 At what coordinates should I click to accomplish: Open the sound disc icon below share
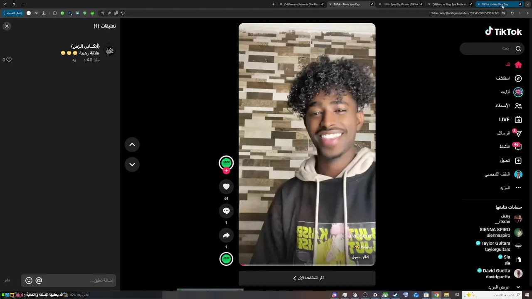[x=226, y=259]
